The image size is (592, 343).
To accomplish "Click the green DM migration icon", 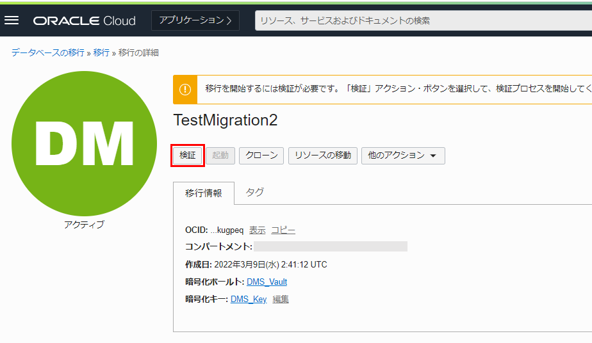I will coord(84,143).
